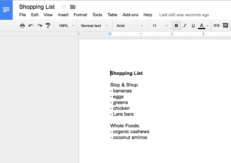Print the document
The image size is (231, 163).
pos(23,26)
